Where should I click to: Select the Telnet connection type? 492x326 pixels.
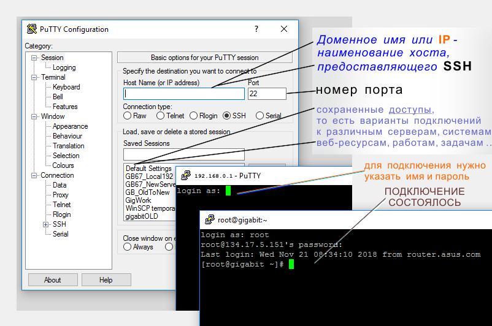(x=160, y=116)
